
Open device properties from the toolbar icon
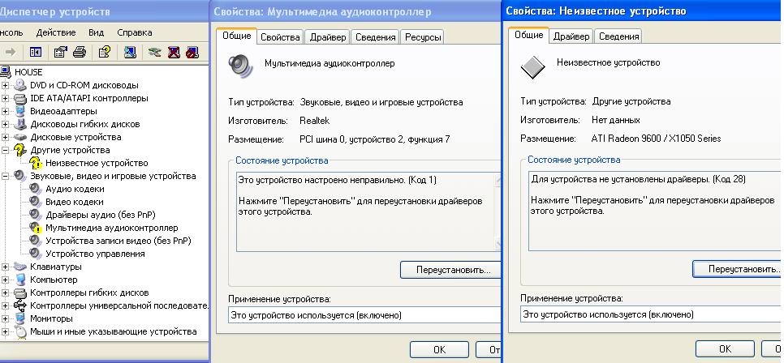[60, 52]
